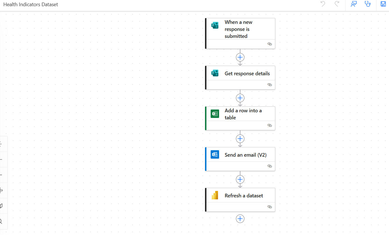Click the Excel icon on Add a row card
Screen dimensions: 389x235
pyautogui.click(x=215, y=114)
